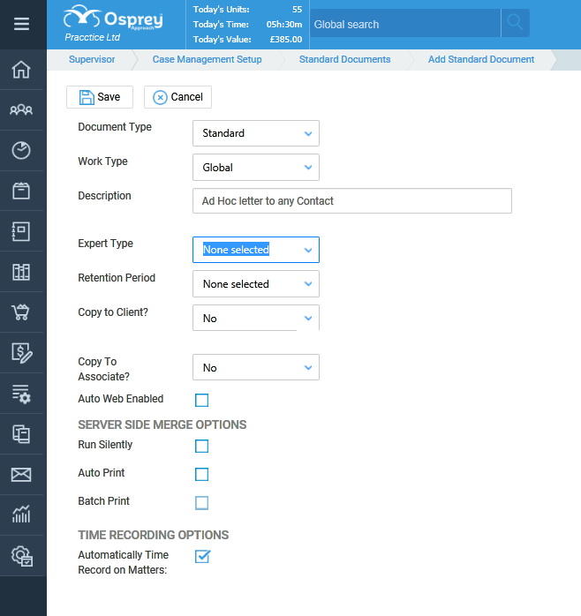Open the Retention Period dropdown
The height and width of the screenshot is (616, 581).
click(x=256, y=283)
